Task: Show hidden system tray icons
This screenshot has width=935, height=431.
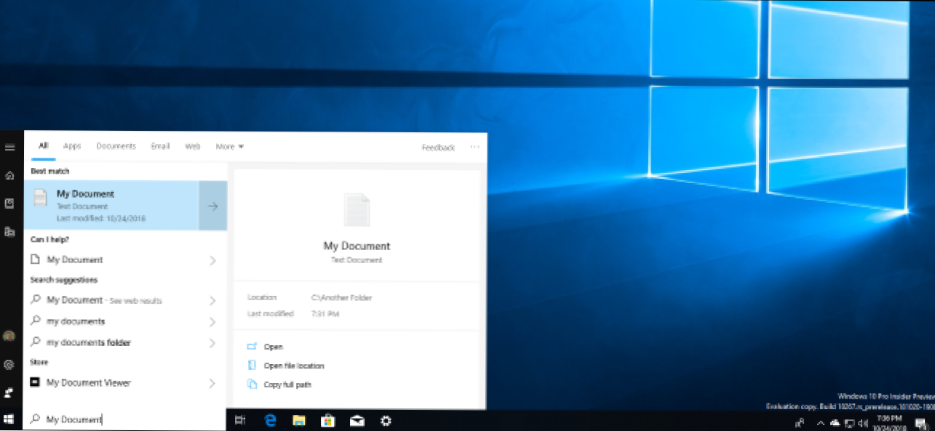Action: [x=821, y=423]
